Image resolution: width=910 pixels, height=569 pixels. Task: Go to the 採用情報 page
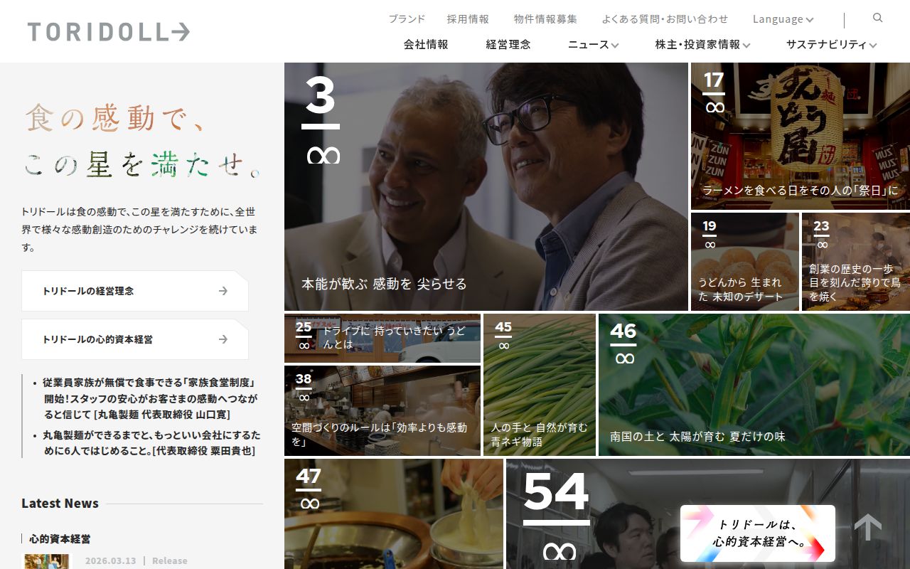pos(468,19)
